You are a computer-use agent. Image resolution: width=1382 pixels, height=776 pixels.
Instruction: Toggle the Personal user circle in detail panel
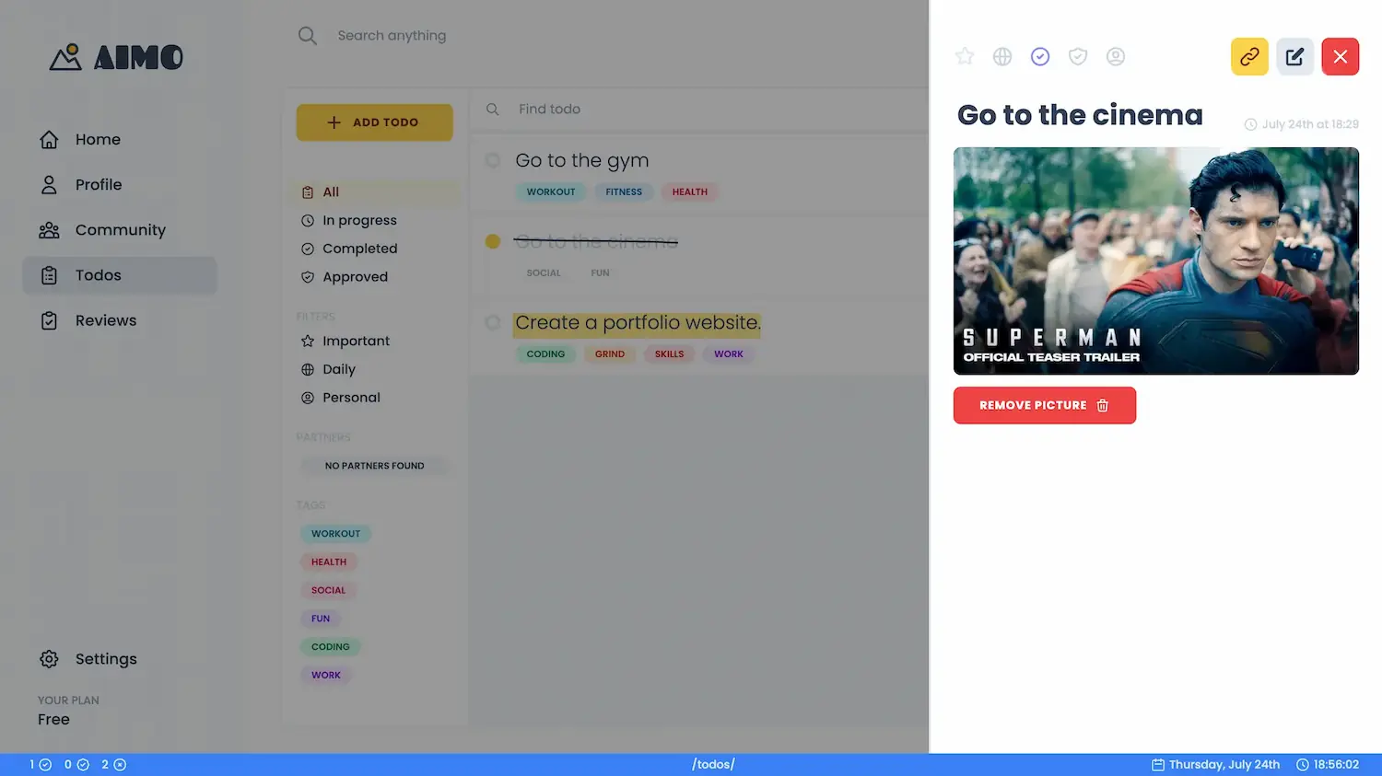coord(1116,57)
